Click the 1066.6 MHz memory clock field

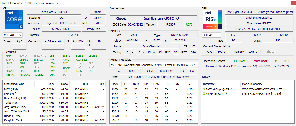coord(133,41)
